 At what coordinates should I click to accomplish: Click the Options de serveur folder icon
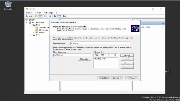point(37,27)
